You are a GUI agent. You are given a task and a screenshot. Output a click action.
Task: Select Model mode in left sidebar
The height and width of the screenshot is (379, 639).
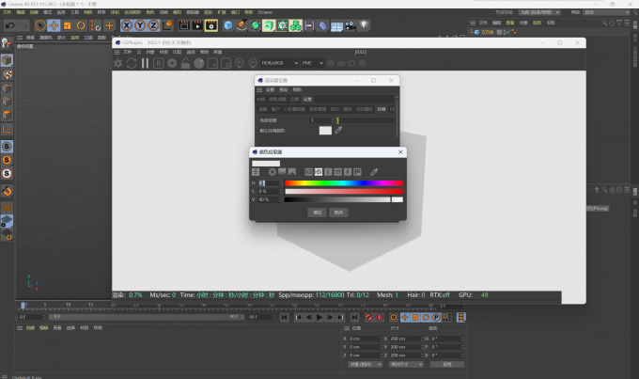click(7, 60)
